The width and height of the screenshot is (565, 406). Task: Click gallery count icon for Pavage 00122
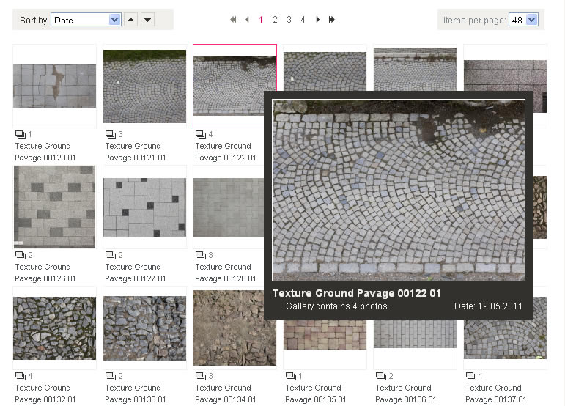click(x=200, y=134)
